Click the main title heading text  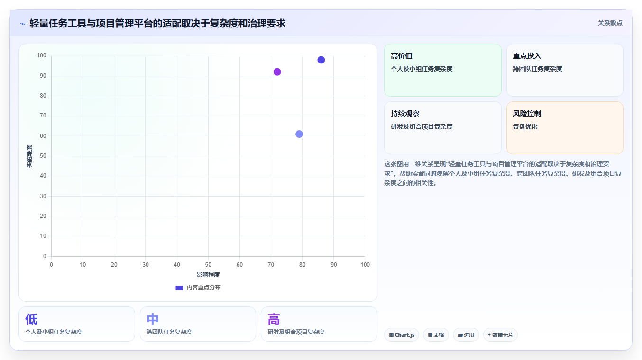pyautogui.click(x=157, y=23)
